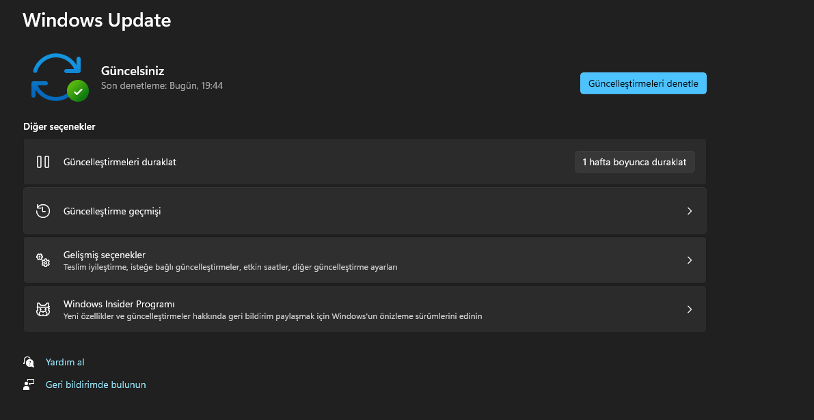The height and width of the screenshot is (420, 814).
Task: Click the Yardım al headset icon
Action: pos(29,362)
